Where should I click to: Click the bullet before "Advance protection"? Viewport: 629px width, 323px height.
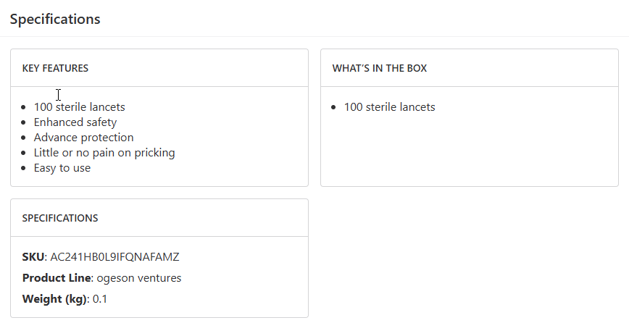click(x=25, y=138)
